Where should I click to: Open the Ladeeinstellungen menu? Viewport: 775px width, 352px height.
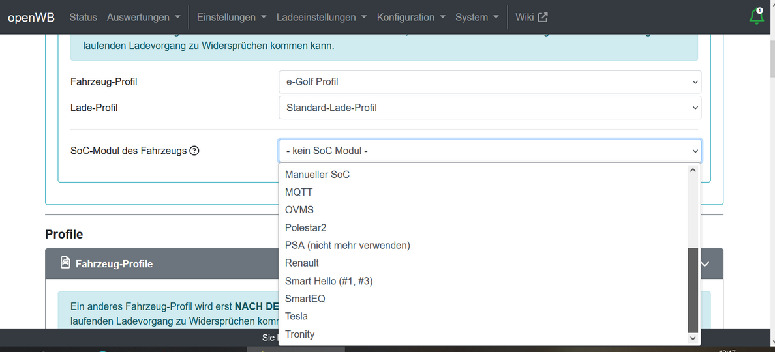322,18
